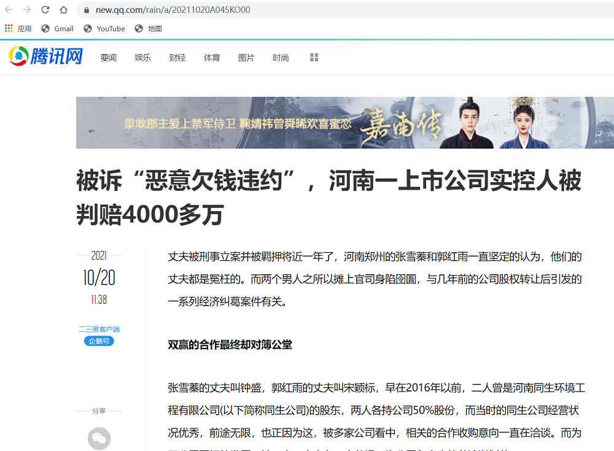This screenshot has width=614, height=451.
Task: Open the 地图 bookmark
Action: (x=149, y=28)
